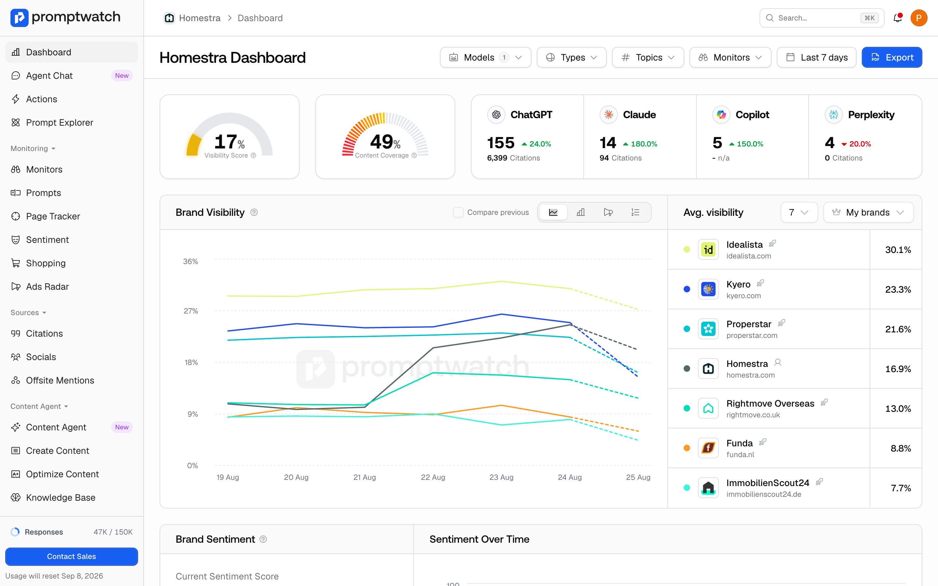Show info for Content Coverage help icon

(x=414, y=155)
